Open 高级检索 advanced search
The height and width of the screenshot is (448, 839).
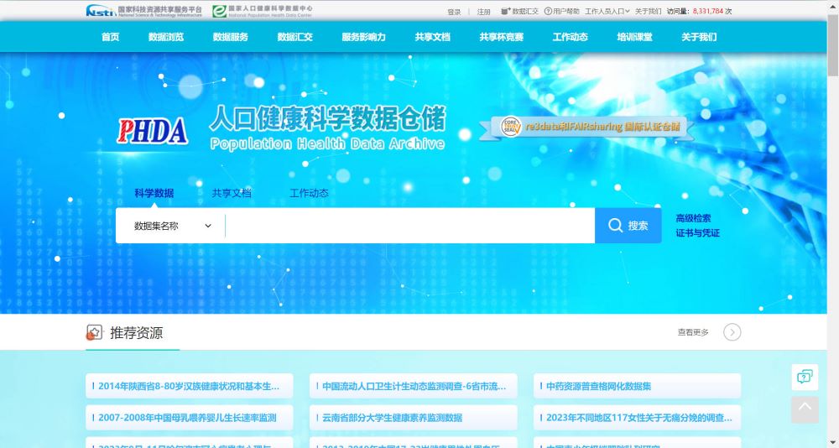coord(694,218)
